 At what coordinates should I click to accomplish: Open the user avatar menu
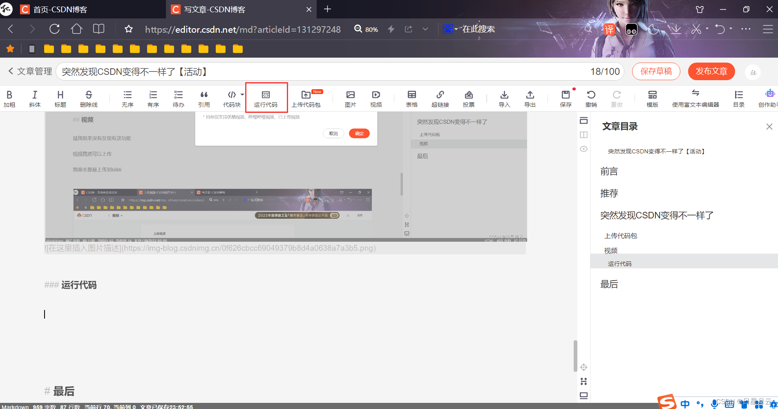(753, 72)
